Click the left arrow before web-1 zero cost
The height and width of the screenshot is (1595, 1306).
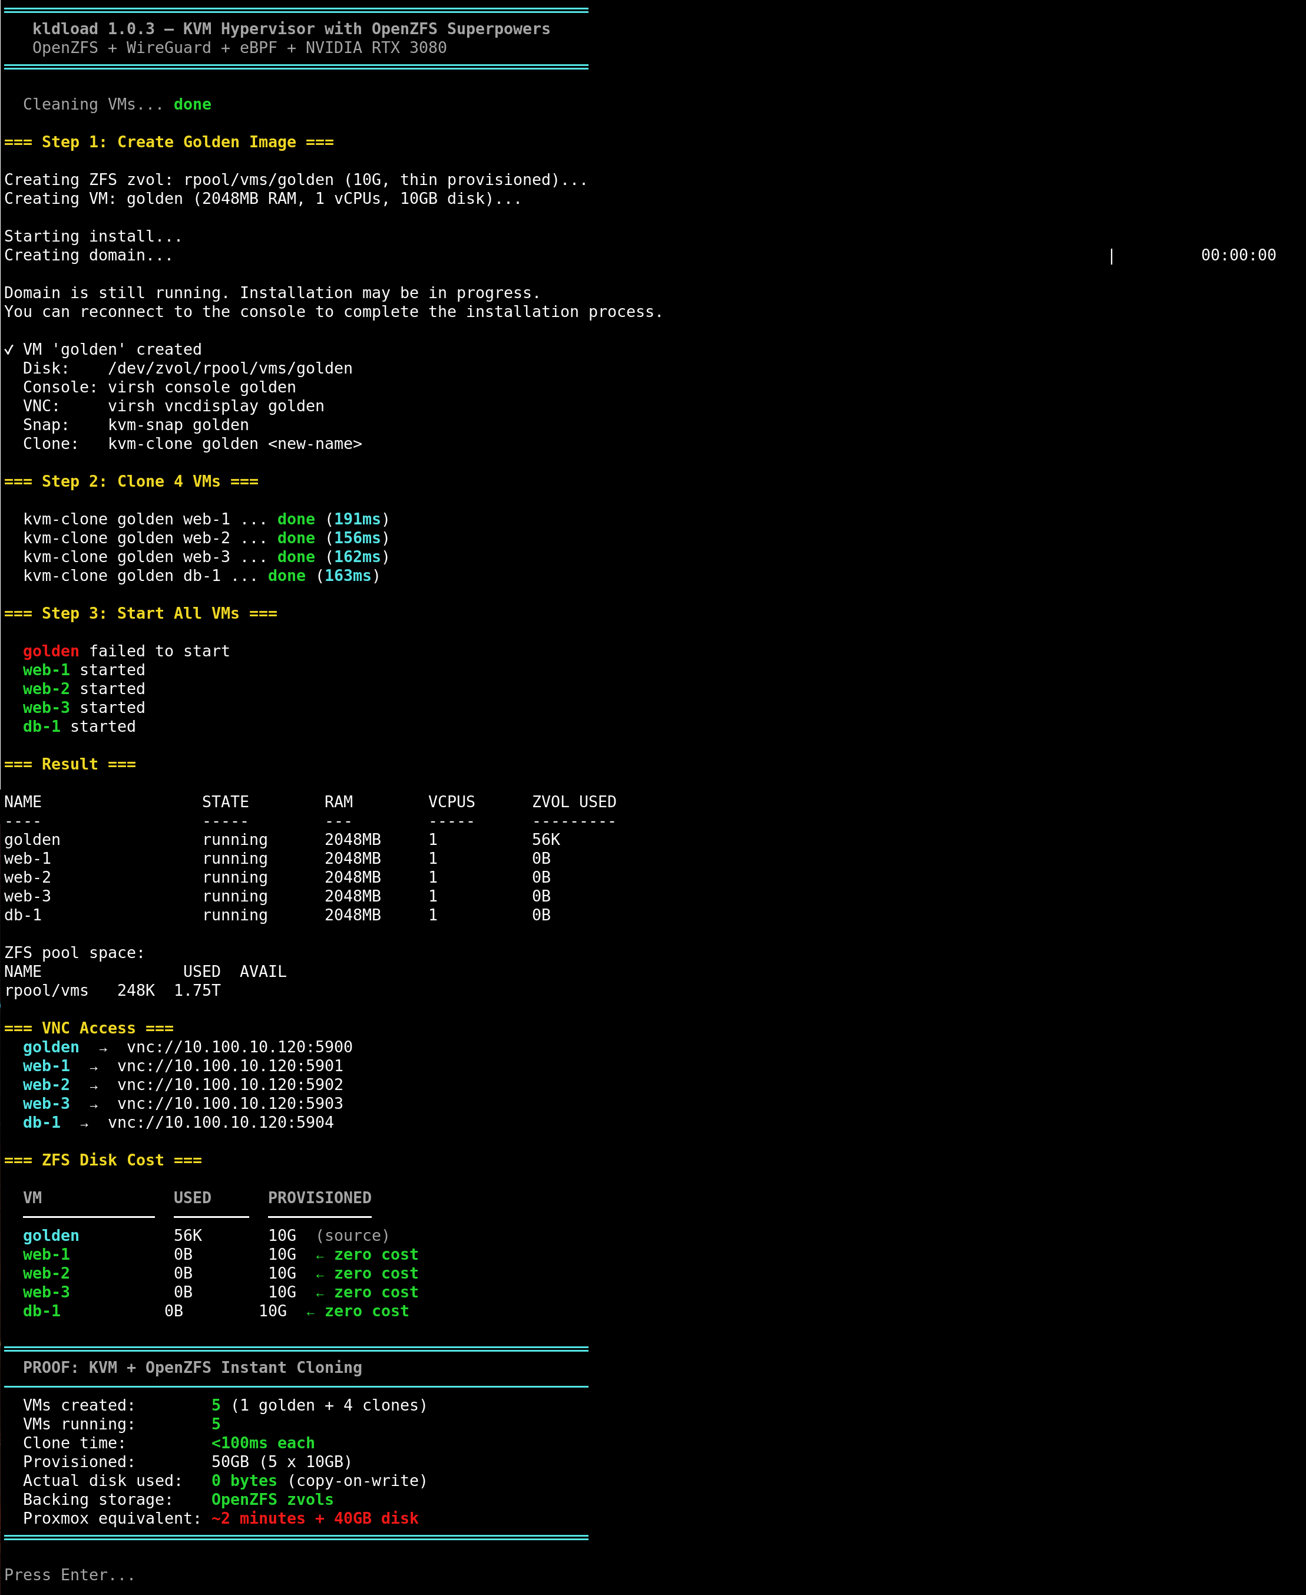[x=320, y=1256]
